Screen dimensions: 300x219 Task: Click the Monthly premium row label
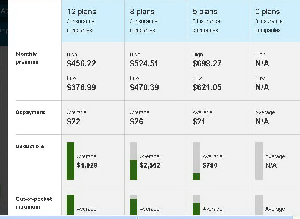point(27,58)
